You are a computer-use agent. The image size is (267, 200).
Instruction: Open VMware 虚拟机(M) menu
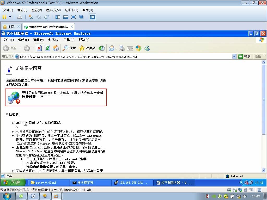tap(53, 10)
